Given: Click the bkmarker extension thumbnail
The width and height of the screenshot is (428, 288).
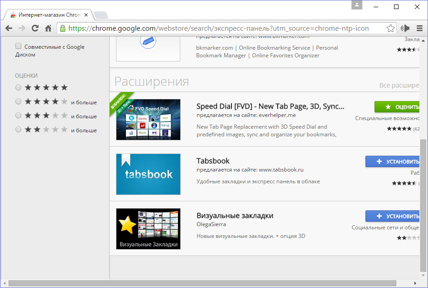Looking at the screenshot, I should click(x=148, y=48).
